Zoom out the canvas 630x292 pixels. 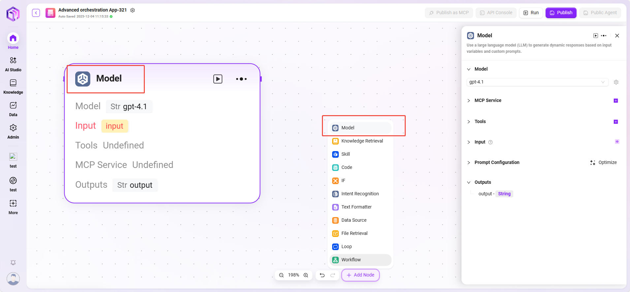[x=281, y=275]
